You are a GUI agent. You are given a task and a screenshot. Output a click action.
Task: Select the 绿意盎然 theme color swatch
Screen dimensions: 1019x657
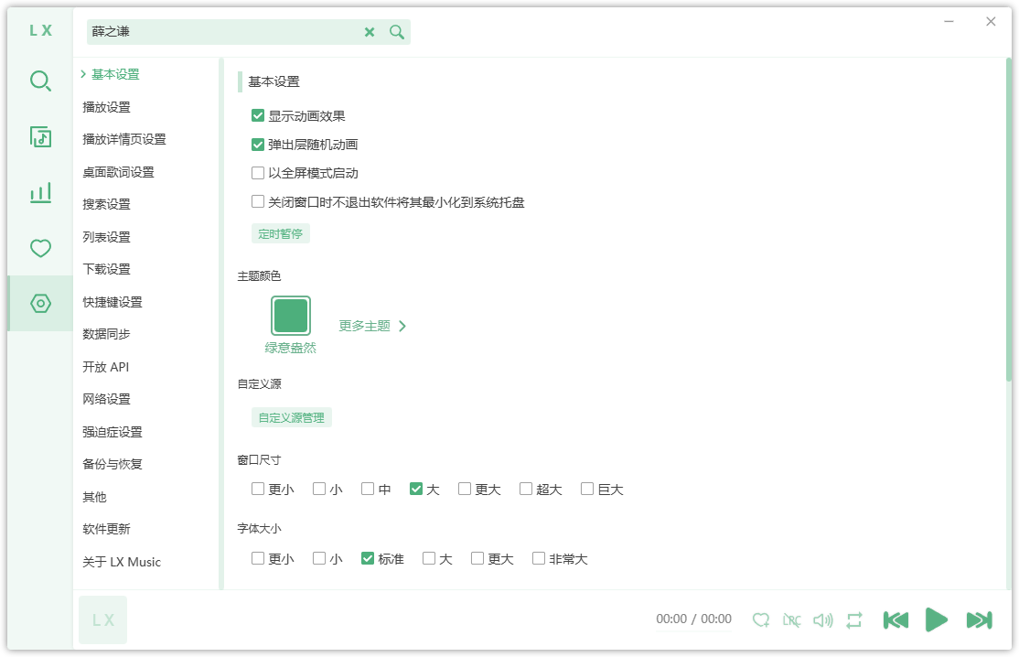click(291, 315)
